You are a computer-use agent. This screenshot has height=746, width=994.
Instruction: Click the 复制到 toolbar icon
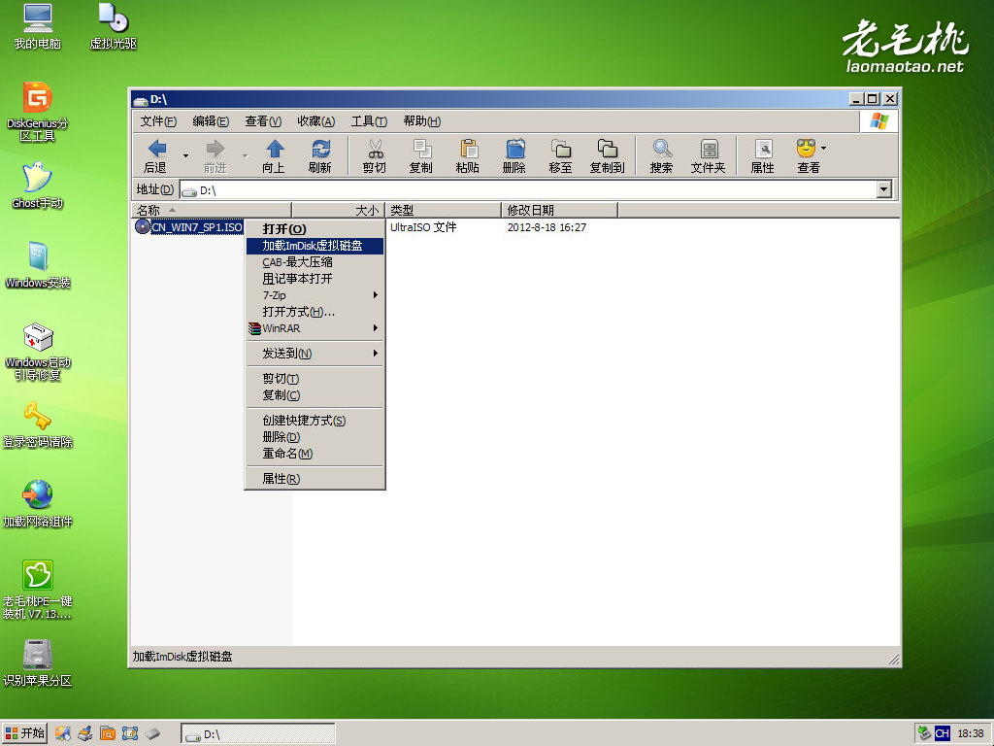[x=608, y=156]
